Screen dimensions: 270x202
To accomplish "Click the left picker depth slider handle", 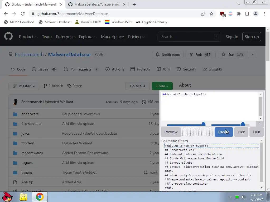I will tap(203, 124).
